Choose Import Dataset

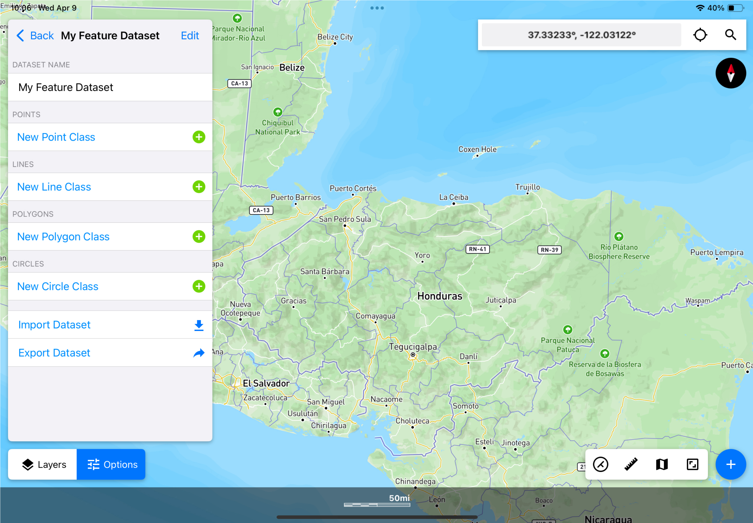pos(110,325)
